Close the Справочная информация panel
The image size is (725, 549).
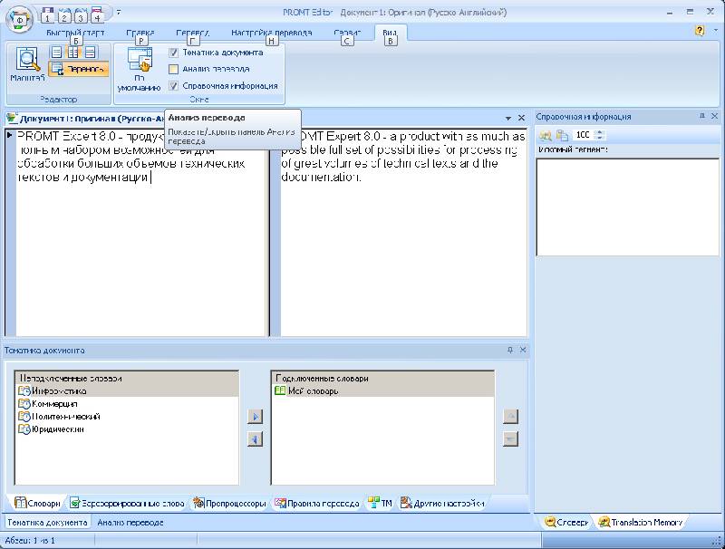coord(714,116)
